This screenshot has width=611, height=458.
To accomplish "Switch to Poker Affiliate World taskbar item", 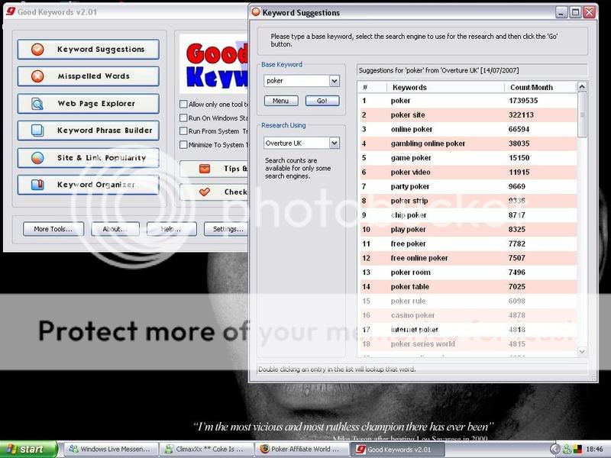I will (302, 450).
